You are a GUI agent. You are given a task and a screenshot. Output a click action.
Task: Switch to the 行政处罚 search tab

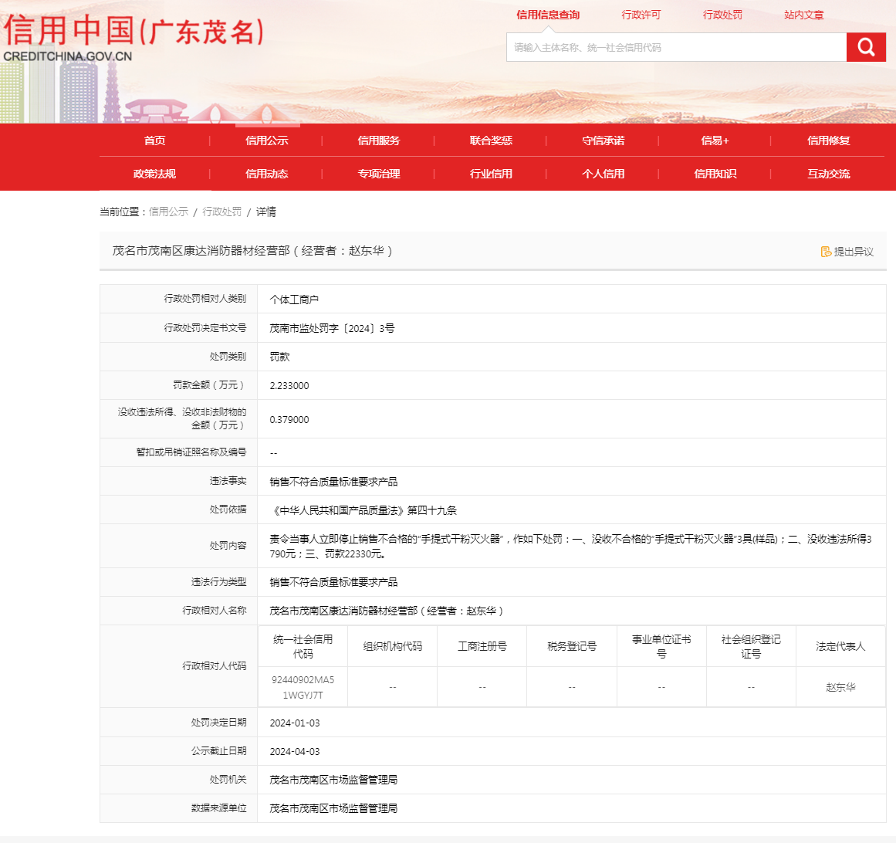point(722,15)
